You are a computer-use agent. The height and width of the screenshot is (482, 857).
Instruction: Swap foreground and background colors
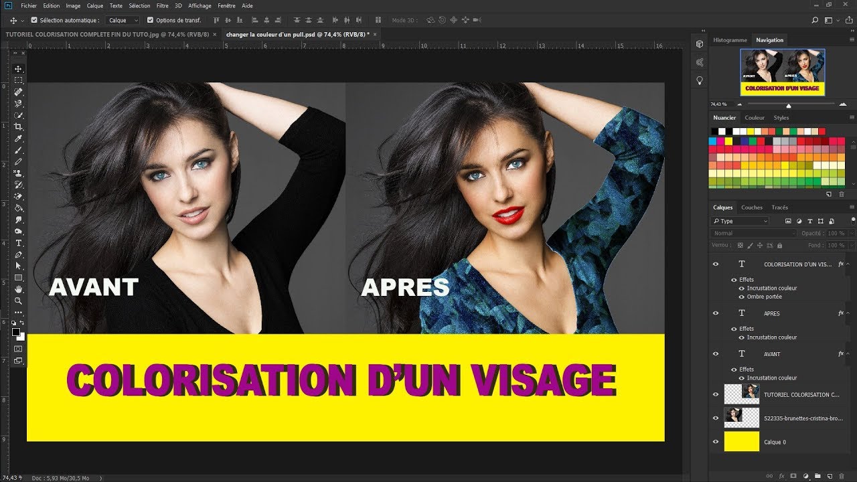click(22, 323)
